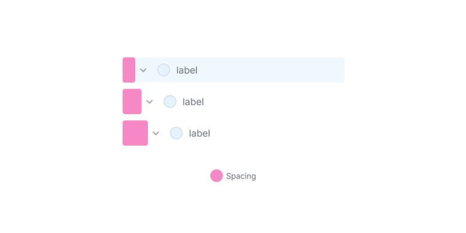Select the middle row's circle icon

[x=170, y=101]
